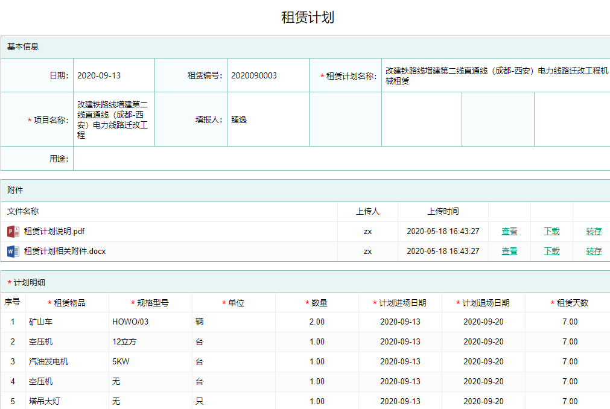Open 查看 link for 租赁计划说明.pdf
This screenshot has height=409, width=610.
pos(509,231)
